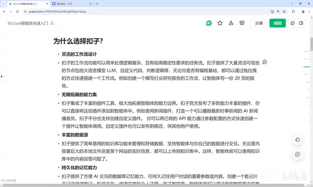Image resolution: width=313 pixels, height=187 pixels.
Task: Bookmark this page star icon
Action: click(x=284, y=11)
